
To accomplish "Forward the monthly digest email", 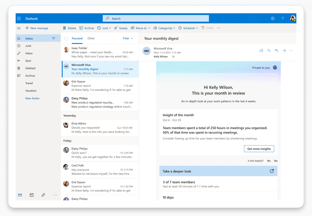I will (x=284, y=50).
